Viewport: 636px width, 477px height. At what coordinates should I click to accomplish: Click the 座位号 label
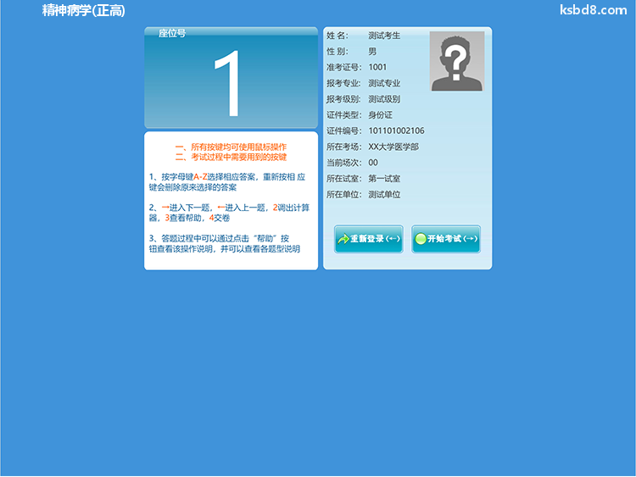pyautogui.click(x=172, y=33)
